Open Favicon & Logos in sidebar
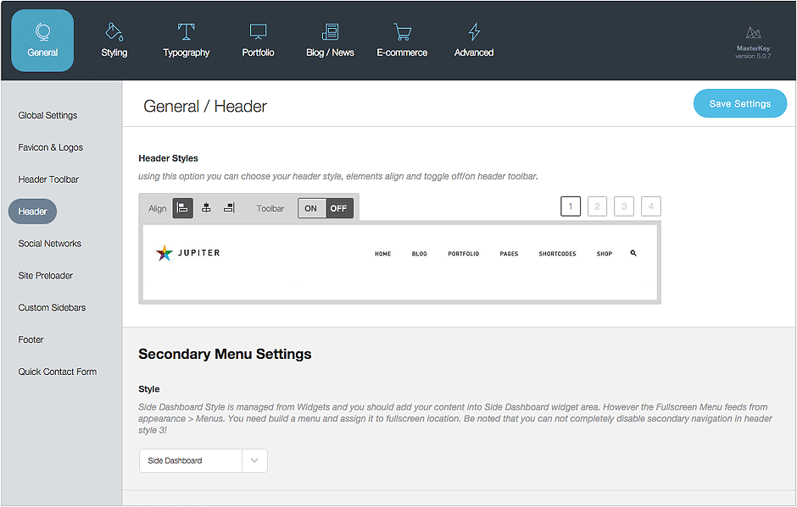This screenshot has width=797, height=507. (51, 147)
